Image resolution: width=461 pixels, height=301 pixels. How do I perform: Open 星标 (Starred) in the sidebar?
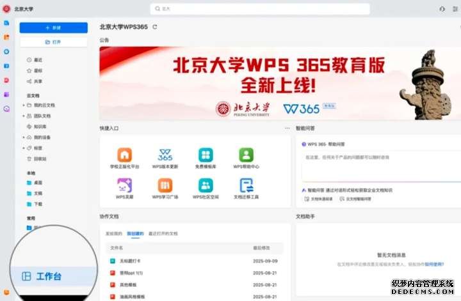(x=35, y=71)
